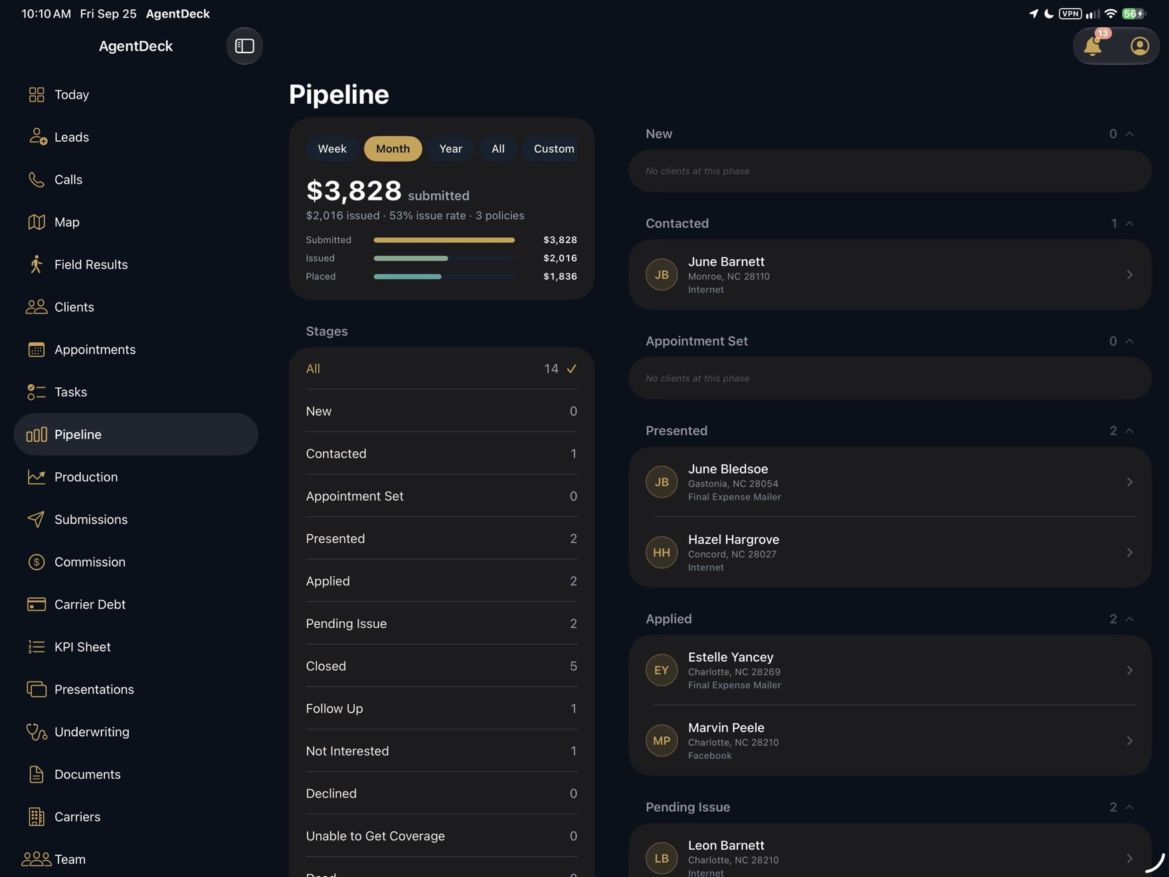Open the user profile icon
Viewport: 1169px width, 877px height.
(1139, 46)
